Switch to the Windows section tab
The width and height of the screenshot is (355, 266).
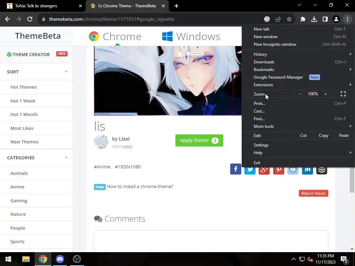pos(191,36)
